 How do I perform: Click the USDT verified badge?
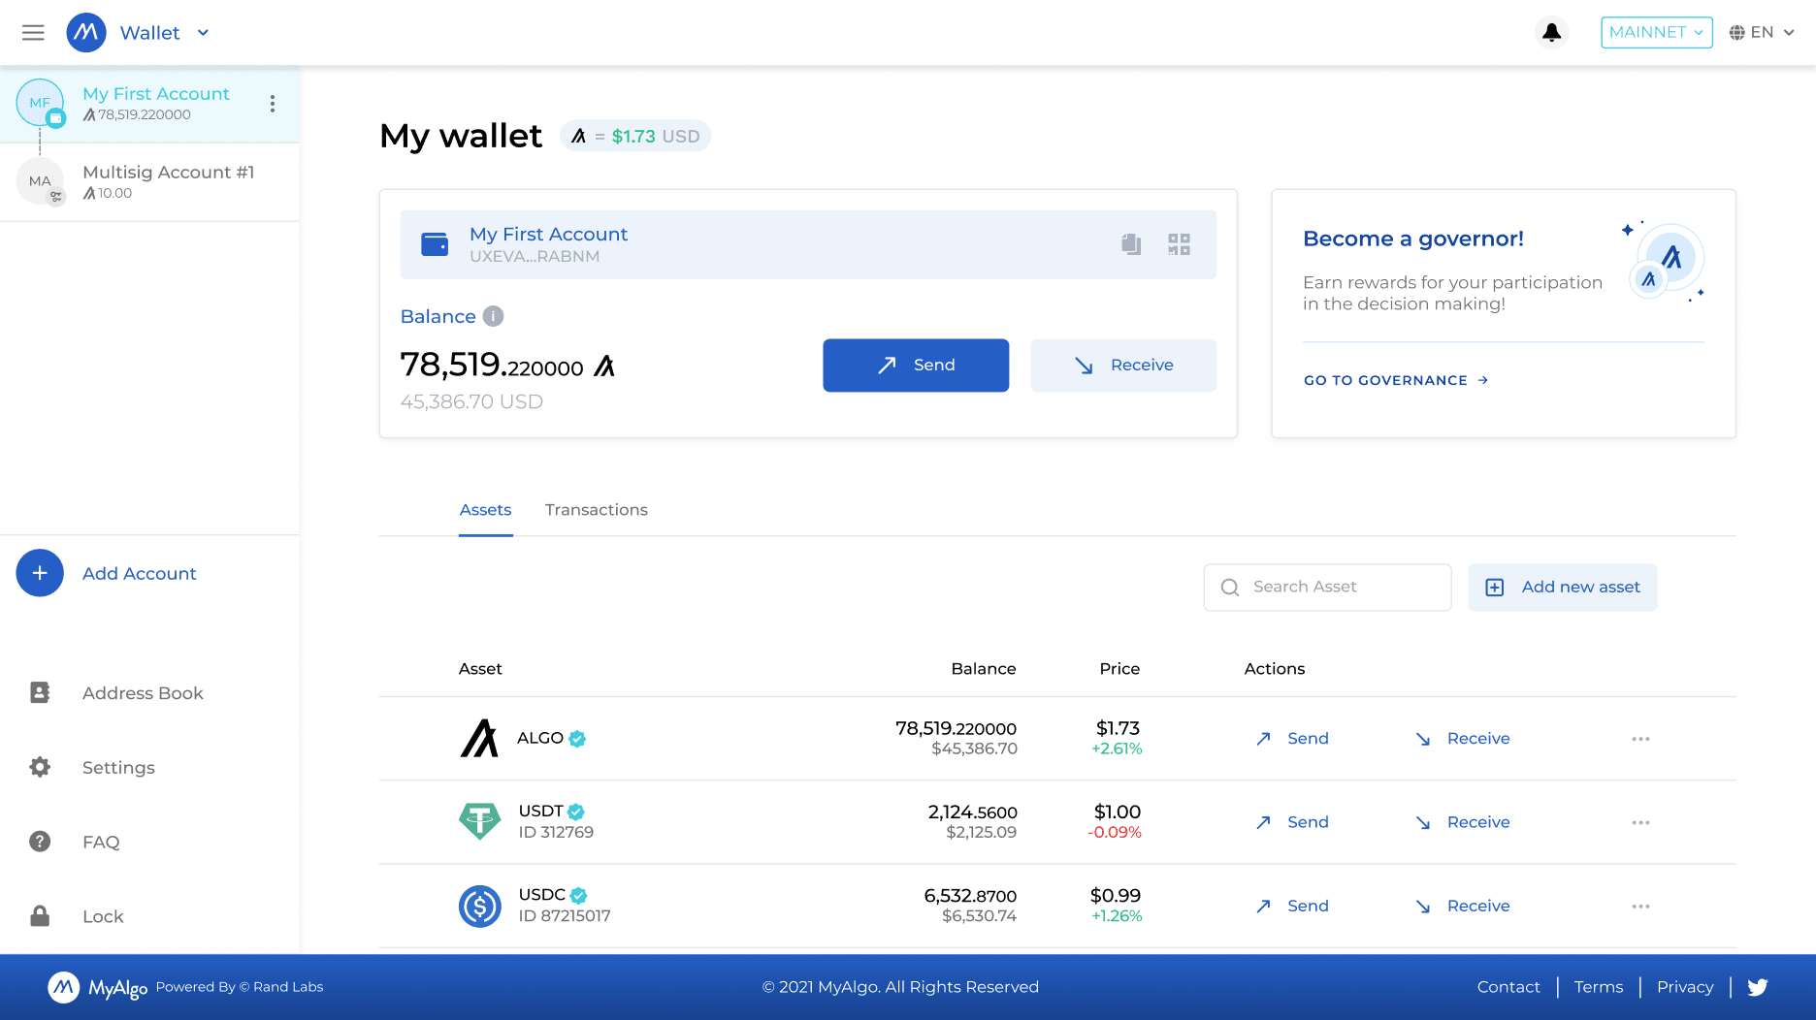point(576,812)
